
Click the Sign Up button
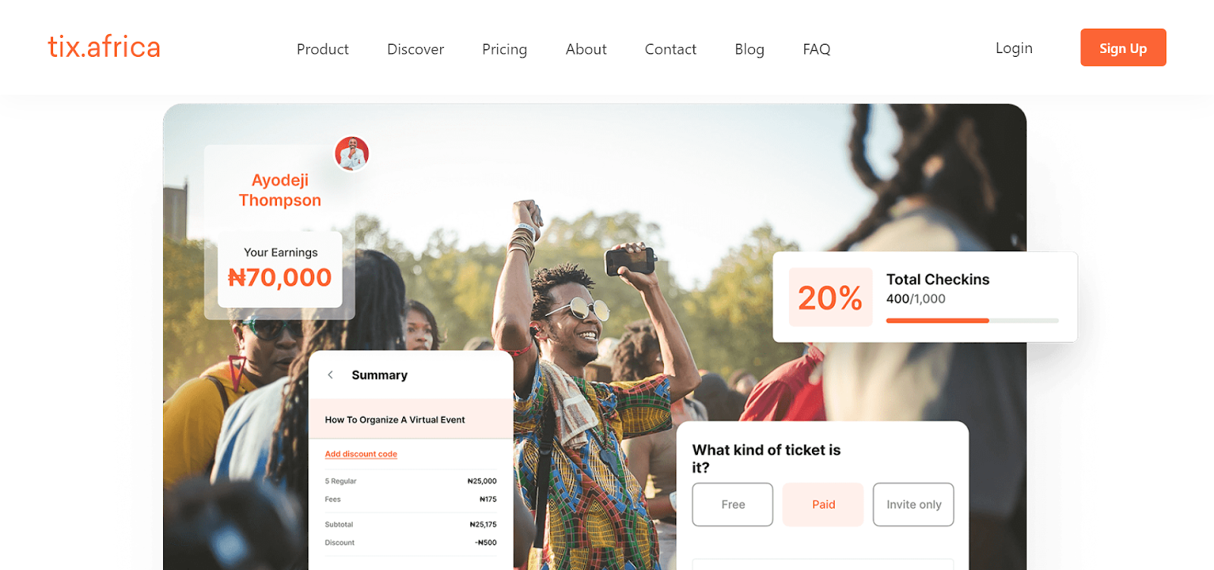click(x=1123, y=48)
